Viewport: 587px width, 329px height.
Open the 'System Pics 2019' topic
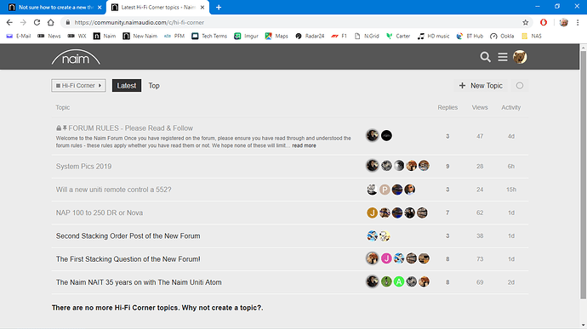pos(83,166)
